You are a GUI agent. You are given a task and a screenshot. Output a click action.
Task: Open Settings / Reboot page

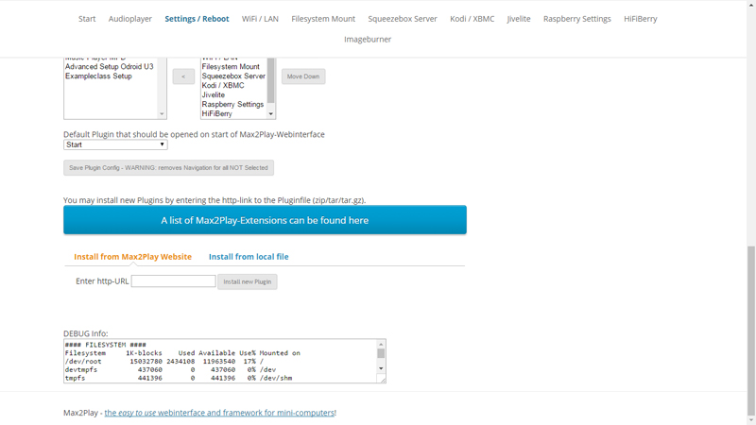(x=197, y=19)
